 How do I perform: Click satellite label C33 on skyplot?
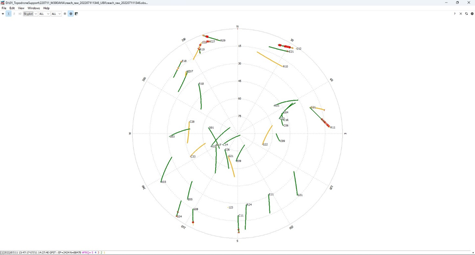(x=193, y=157)
